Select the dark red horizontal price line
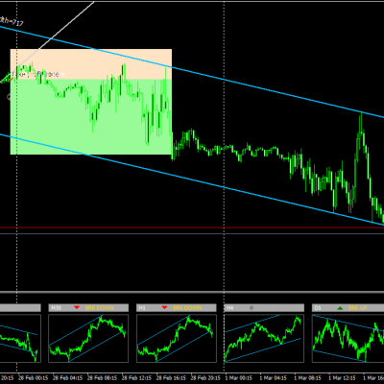This screenshot has height=384, width=384. [x=192, y=228]
